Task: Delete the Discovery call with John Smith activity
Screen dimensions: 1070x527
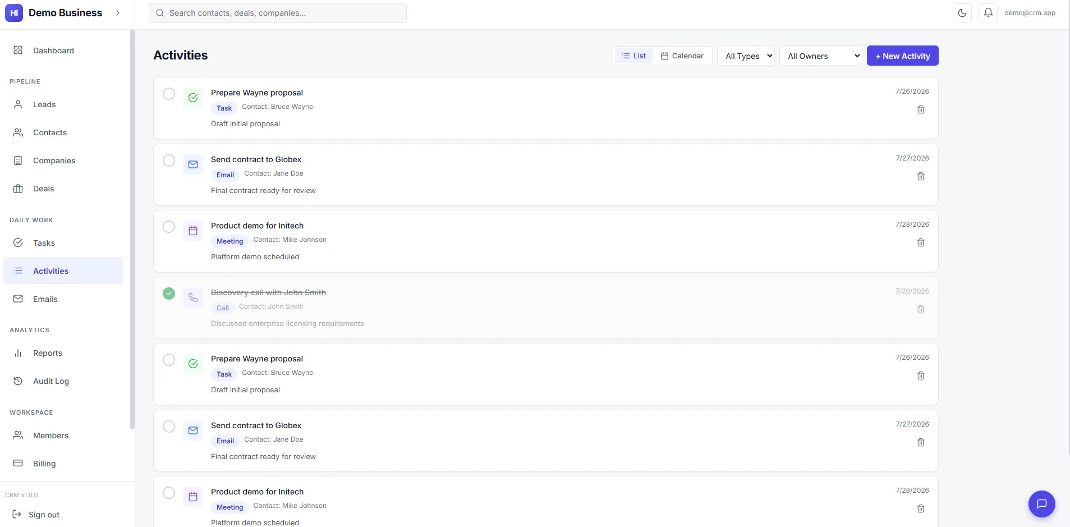Action: click(921, 309)
